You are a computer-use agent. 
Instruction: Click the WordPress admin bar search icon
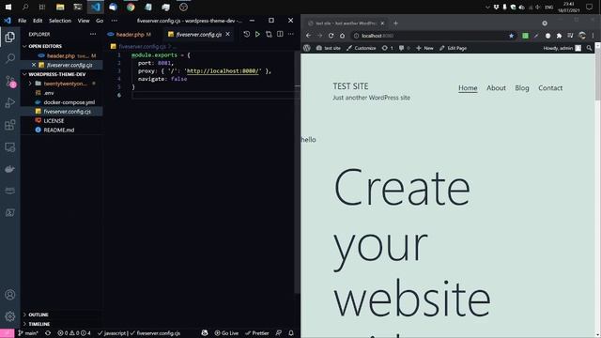pyautogui.click(x=589, y=48)
